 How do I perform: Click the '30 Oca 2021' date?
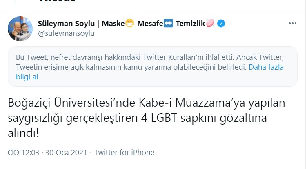(x=67, y=153)
